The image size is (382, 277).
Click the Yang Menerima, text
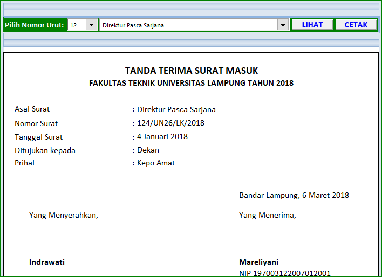[x=268, y=215]
